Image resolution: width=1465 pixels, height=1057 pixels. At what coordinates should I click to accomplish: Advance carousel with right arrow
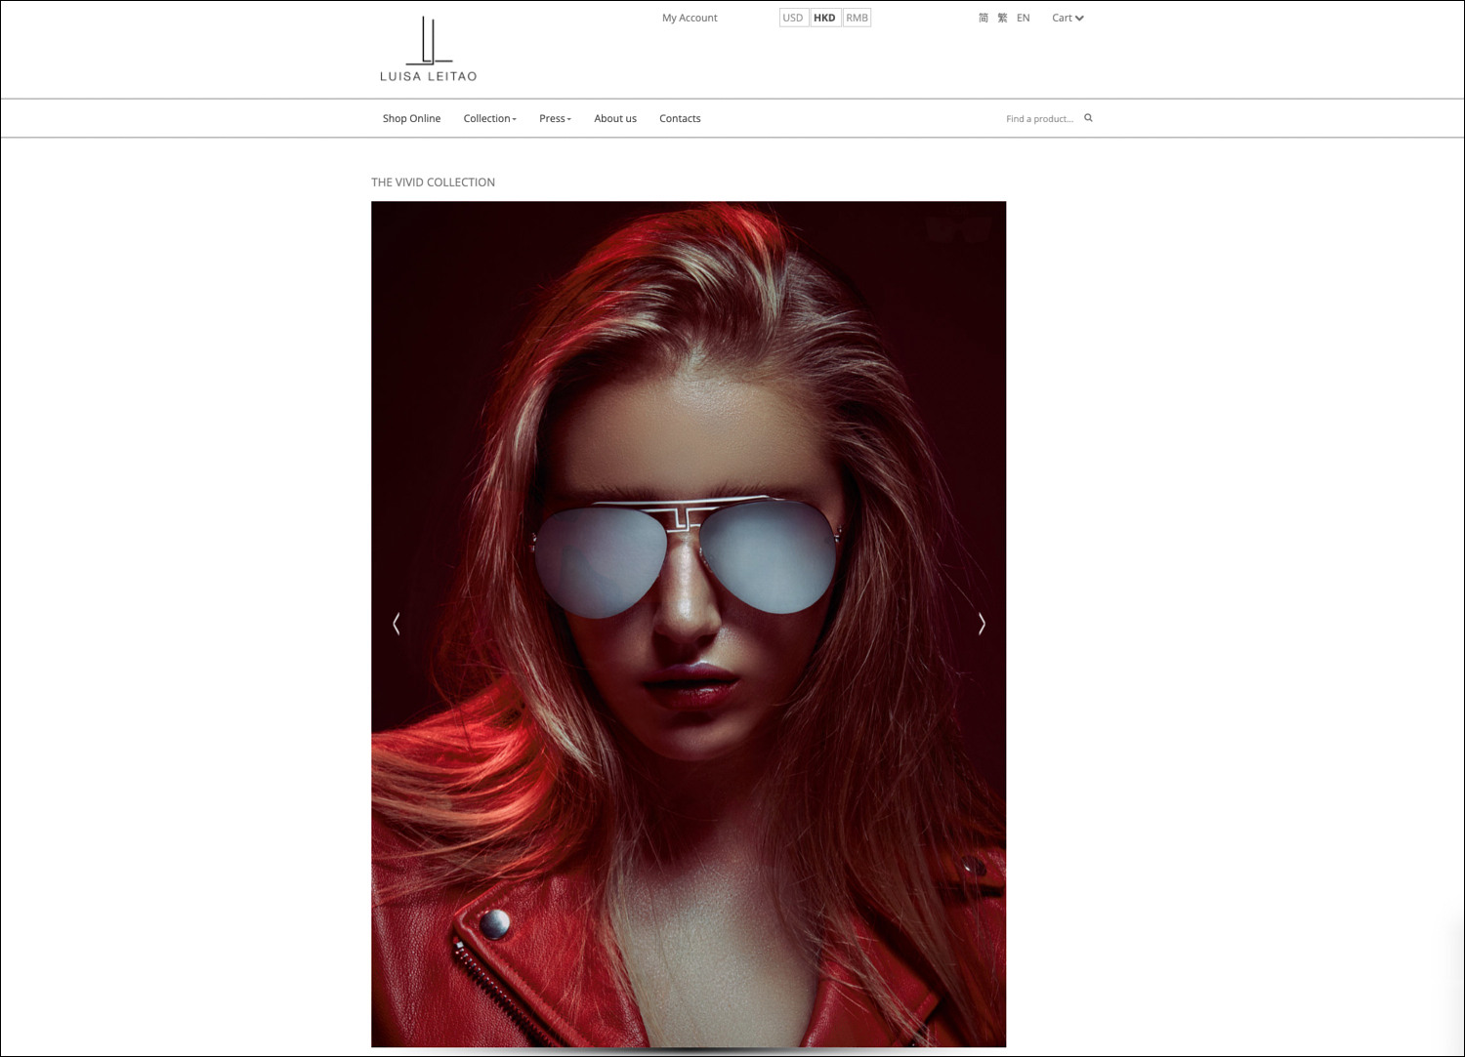[x=982, y=624]
